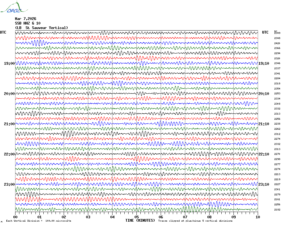
Task: Click minute 00 on the bottom axis
Action: (x=15, y=217)
